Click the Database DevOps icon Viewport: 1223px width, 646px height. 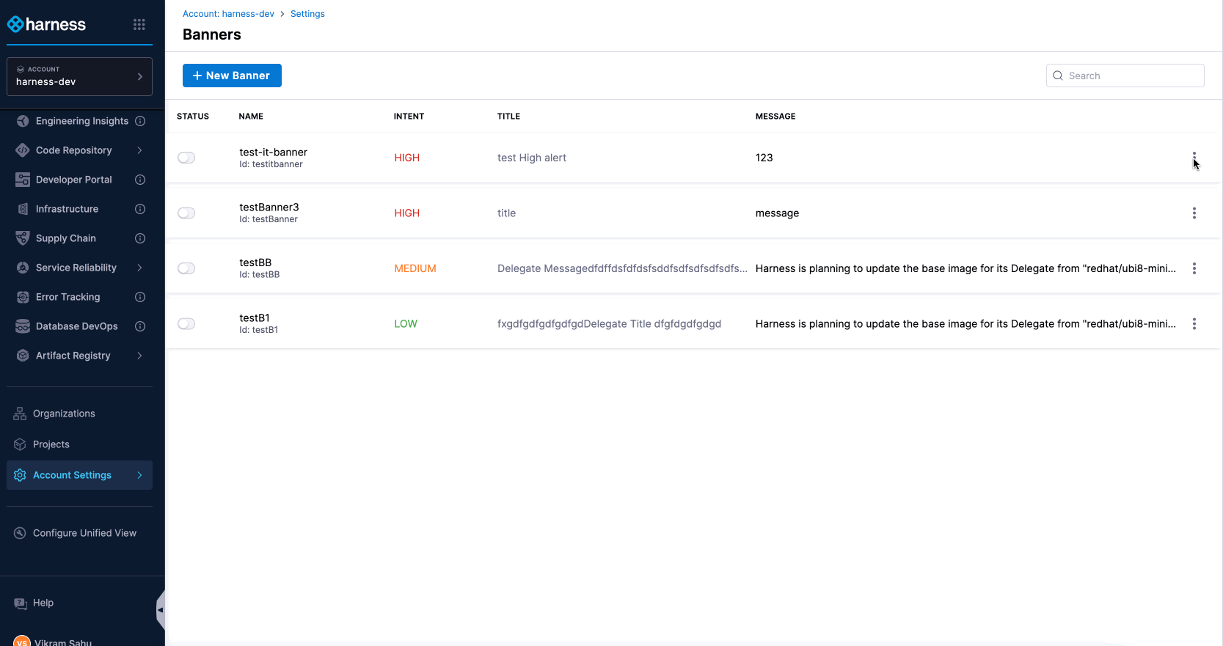[23, 326]
